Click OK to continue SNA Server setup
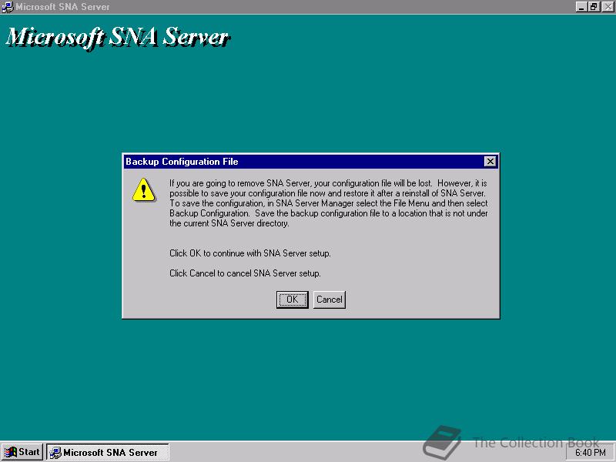Image resolution: width=616 pixels, height=462 pixels. click(x=292, y=300)
